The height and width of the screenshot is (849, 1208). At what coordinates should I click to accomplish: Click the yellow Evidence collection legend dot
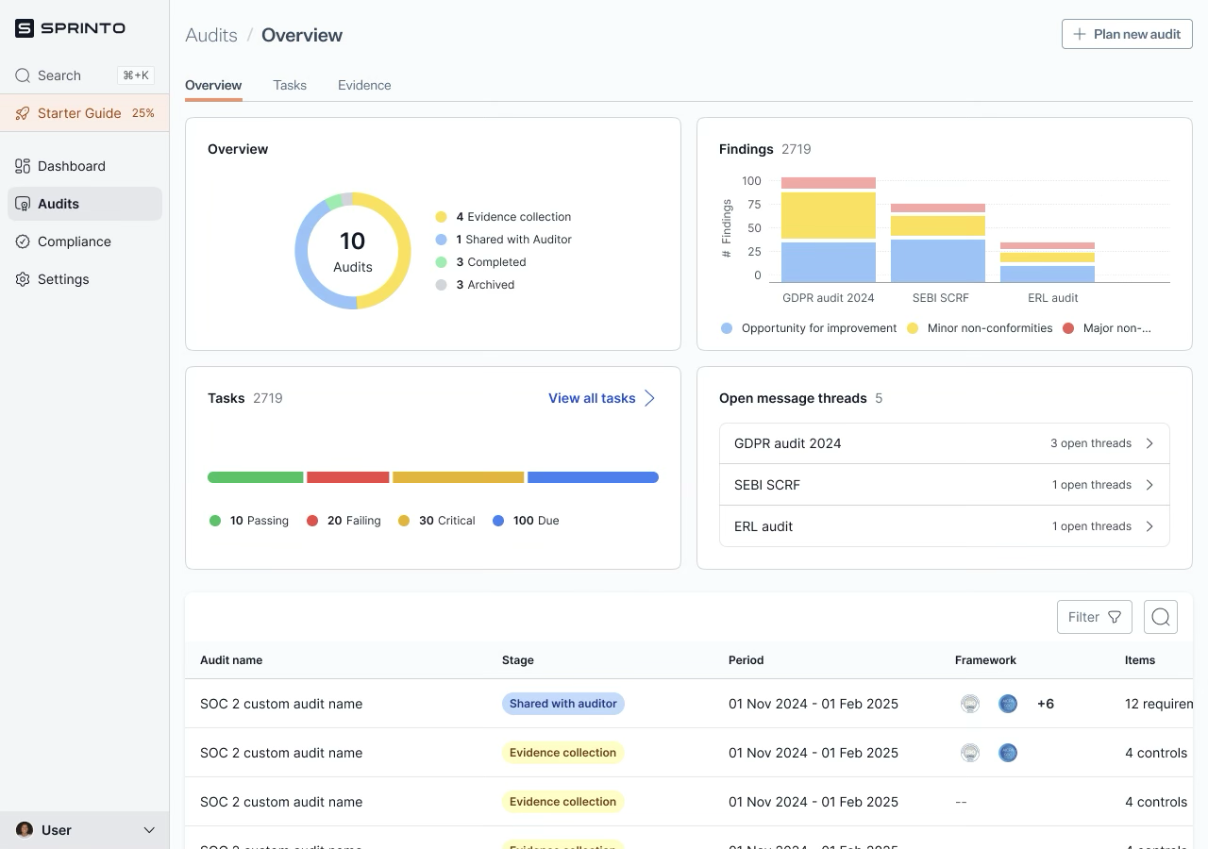[x=441, y=217]
